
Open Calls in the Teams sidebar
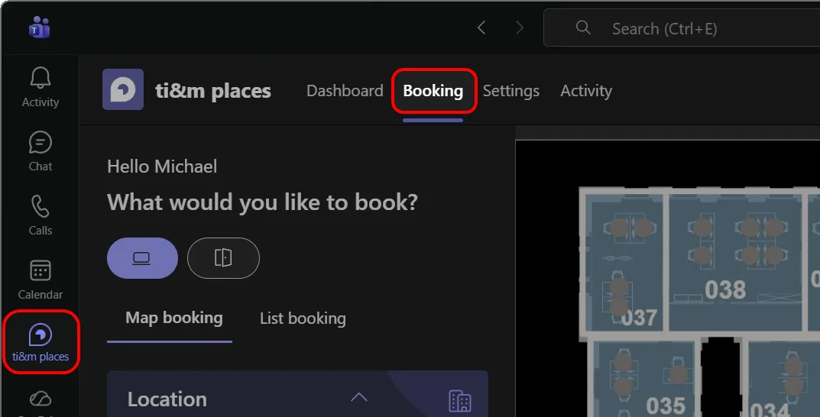(x=41, y=216)
